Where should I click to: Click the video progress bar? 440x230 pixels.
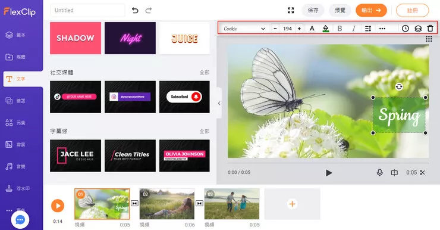328,163
